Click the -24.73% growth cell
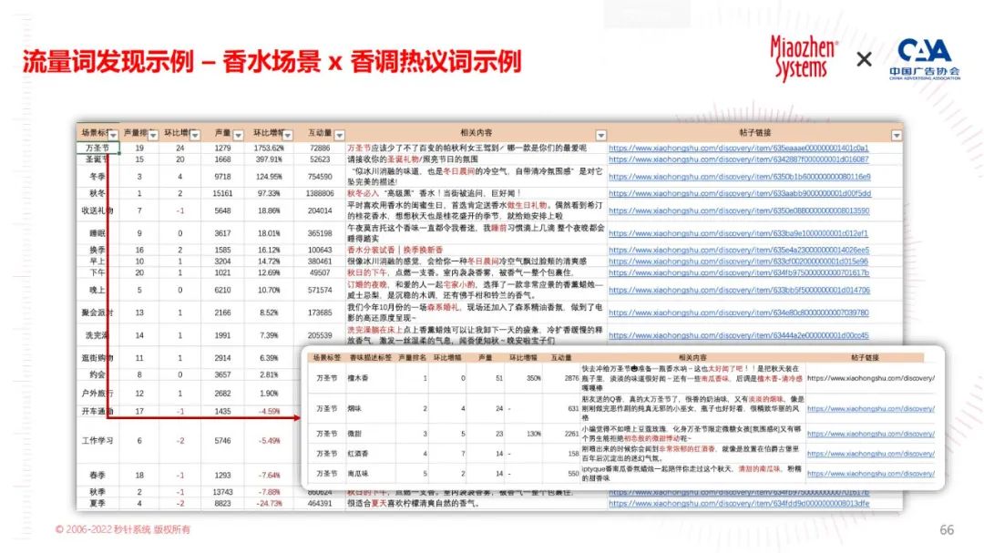This screenshot has width=984, height=553. pos(269,504)
